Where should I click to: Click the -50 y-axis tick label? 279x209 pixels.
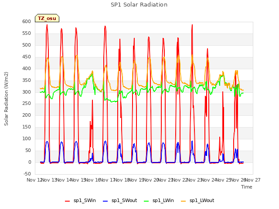click(27, 174)
